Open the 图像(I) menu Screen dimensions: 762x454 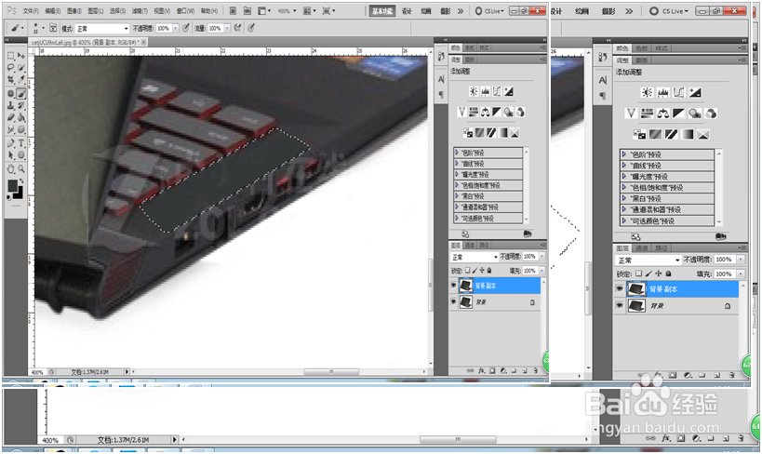coord(74,10)
